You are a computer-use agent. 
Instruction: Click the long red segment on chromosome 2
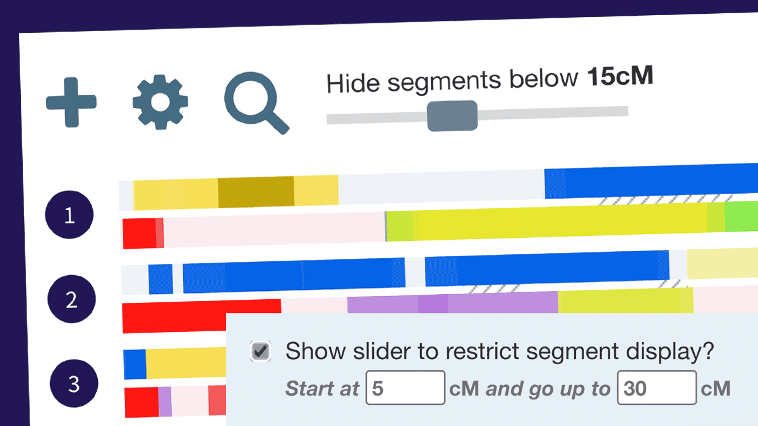201,315
